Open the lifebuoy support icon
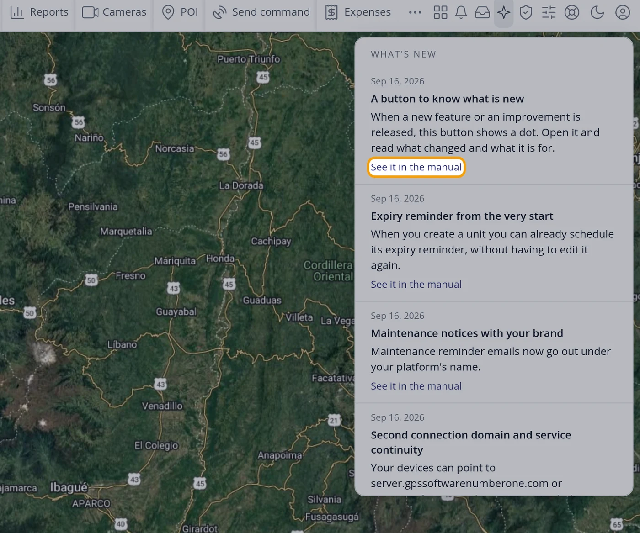The height and width of the screenshot is (533, 640). (572, 12)
